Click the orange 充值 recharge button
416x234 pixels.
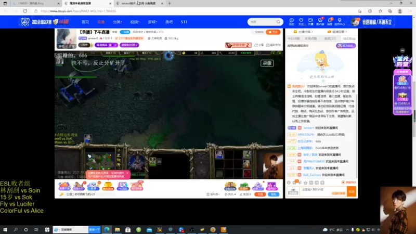[x=260, y=194]
